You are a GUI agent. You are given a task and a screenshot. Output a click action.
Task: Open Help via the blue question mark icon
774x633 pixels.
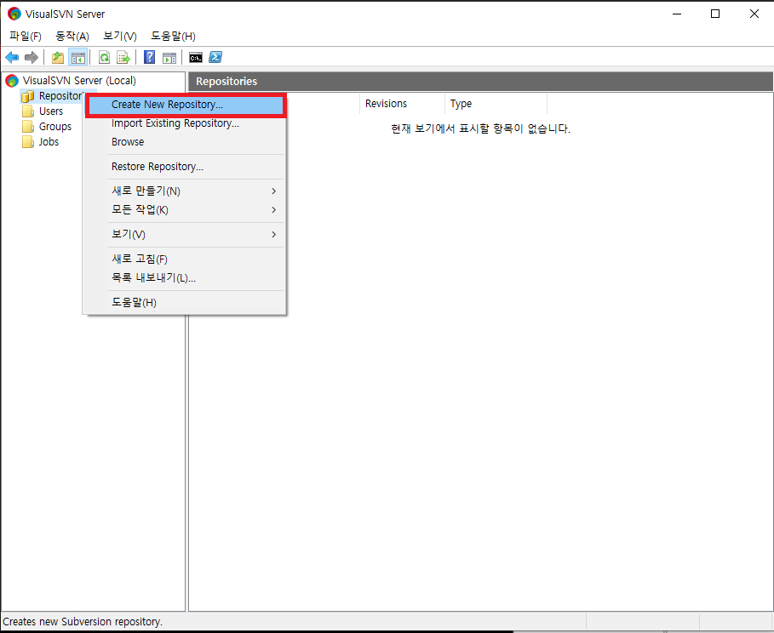149,57
